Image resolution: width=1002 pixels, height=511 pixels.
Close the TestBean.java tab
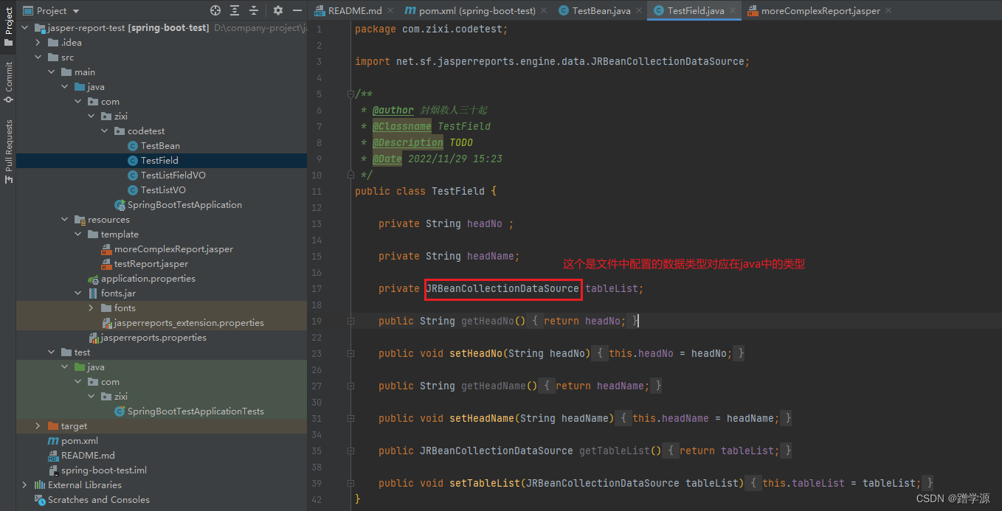tap(638, 11)
